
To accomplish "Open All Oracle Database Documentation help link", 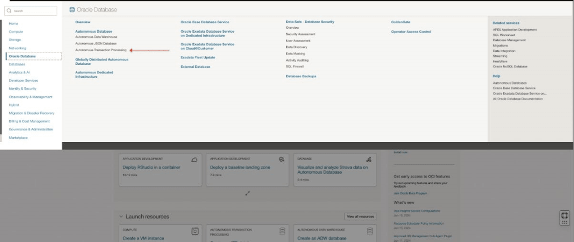I will point(518,99).
